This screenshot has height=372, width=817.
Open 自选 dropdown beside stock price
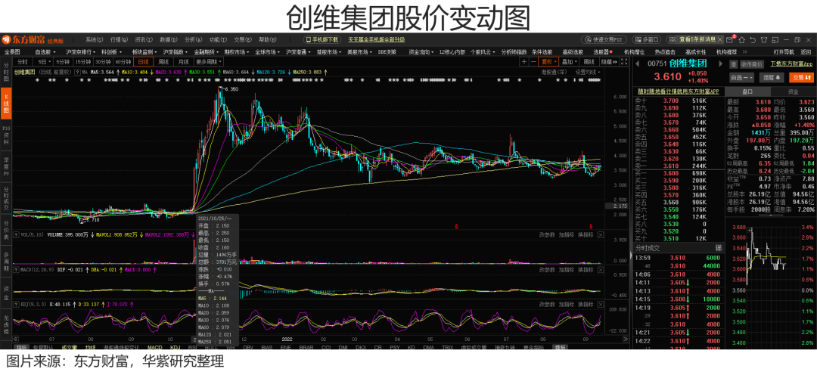(x=743, y=77)
